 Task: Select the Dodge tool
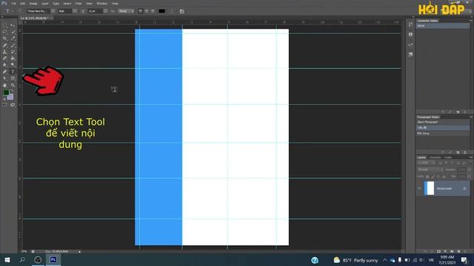(x=13, y=65)
